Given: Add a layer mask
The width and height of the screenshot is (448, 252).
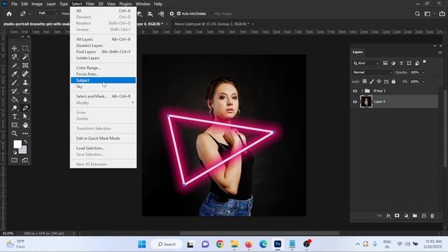Looking at the screenshot, I should 397,216.
